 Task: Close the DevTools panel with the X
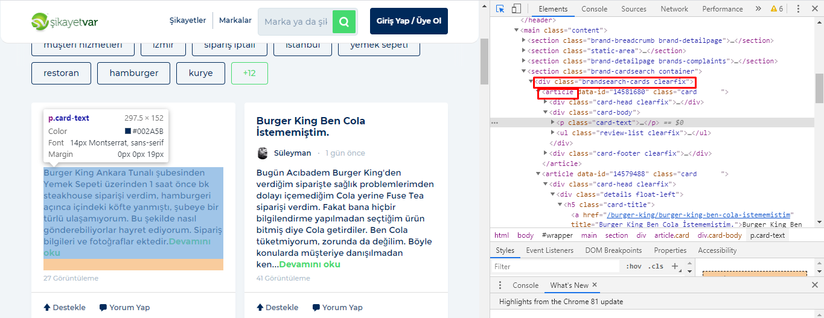point(814,8)
